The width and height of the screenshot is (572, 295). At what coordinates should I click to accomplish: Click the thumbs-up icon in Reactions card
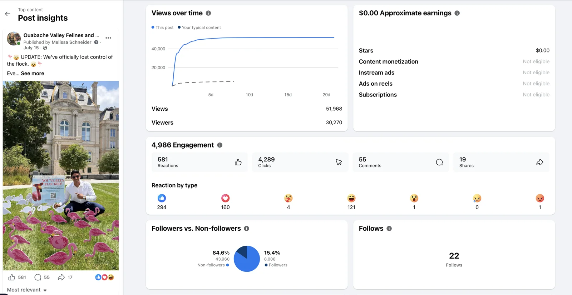tap(238, 162)
